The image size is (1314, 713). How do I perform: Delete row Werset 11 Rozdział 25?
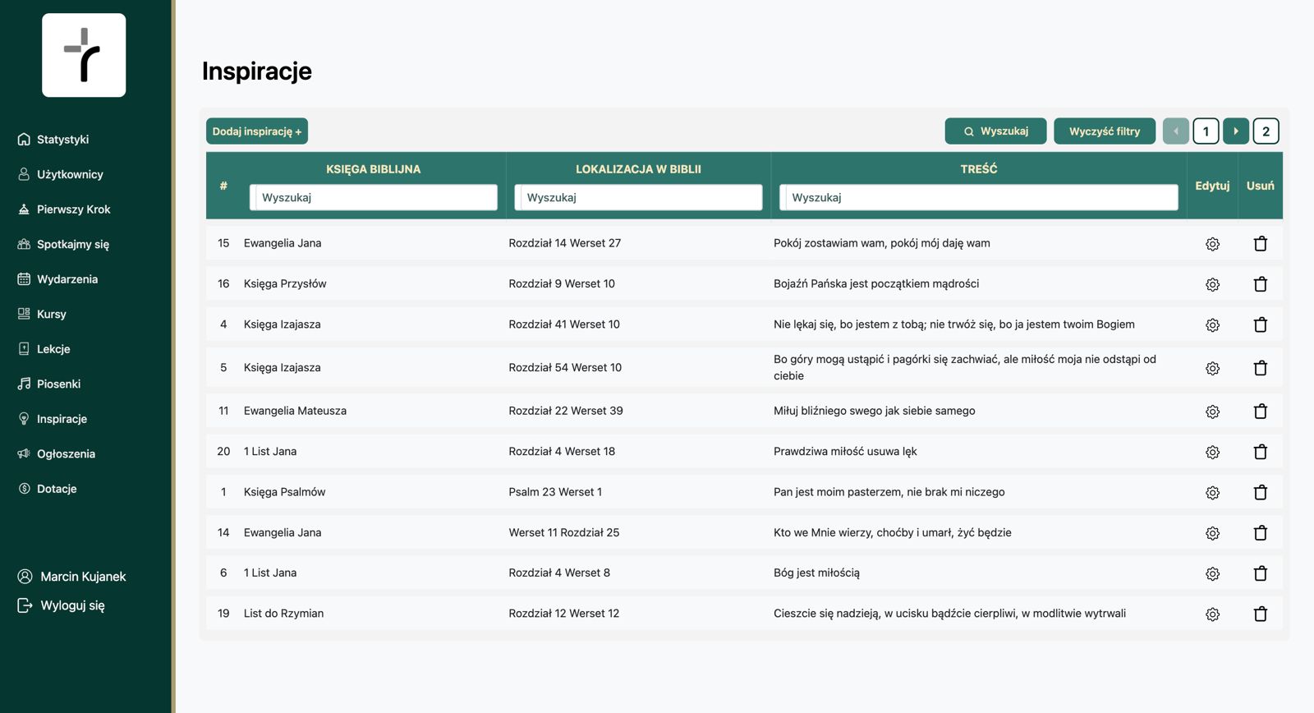pyautogui.click(x=1261, y=533)
